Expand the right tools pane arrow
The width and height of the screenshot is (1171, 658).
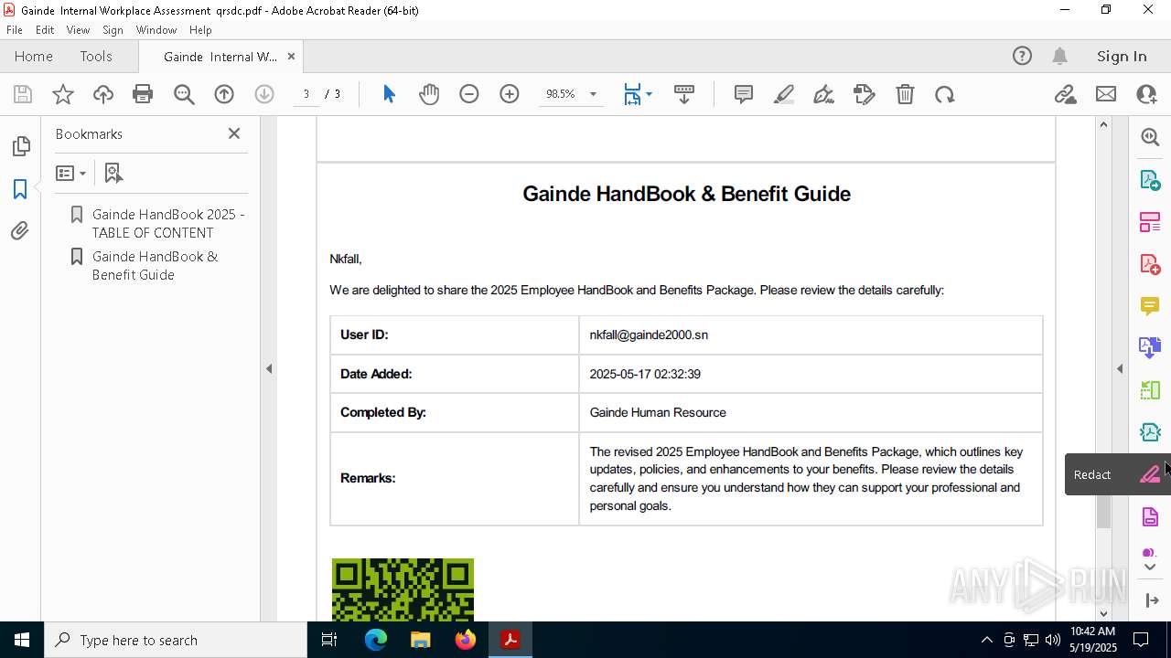[x=1120, y=369]
